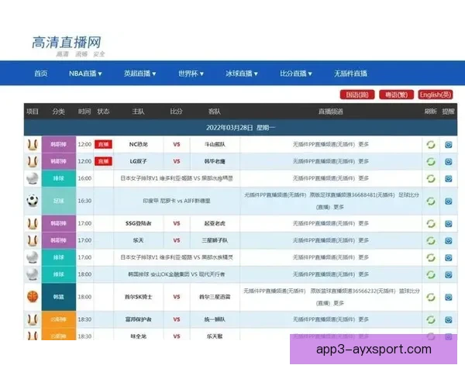Go to the 首页 home menu item
This screenshot has height=372, width=465.
pyautogui.click(x=41, y=74)
